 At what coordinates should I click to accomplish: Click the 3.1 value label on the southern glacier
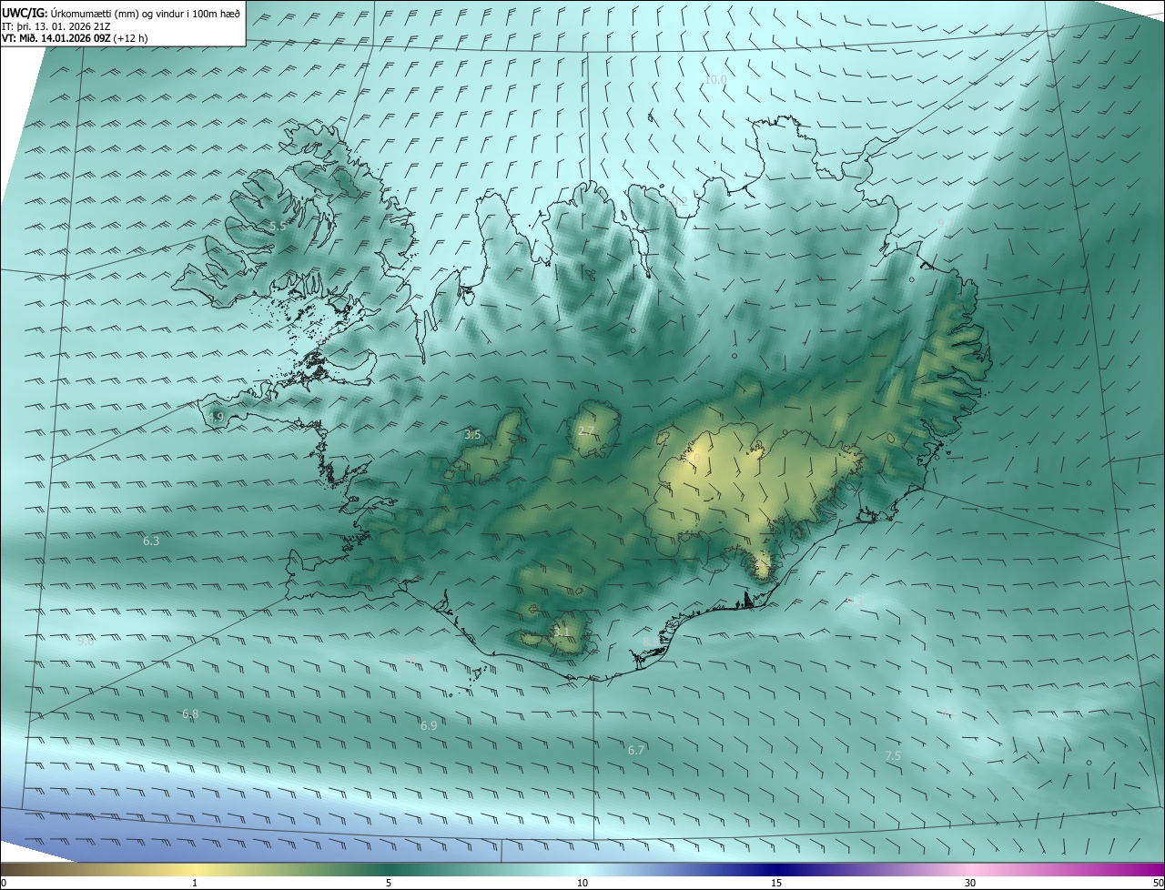click(x=562, y=632)
